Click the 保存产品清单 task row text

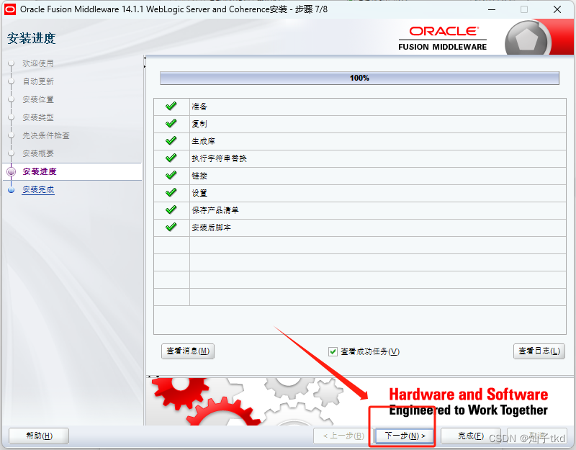[215, 210]
